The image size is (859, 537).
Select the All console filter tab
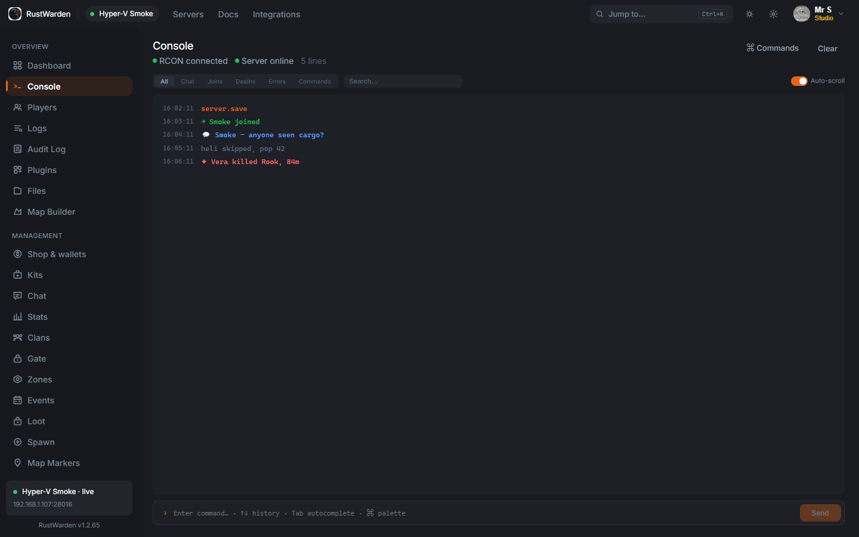click(164, 81)
